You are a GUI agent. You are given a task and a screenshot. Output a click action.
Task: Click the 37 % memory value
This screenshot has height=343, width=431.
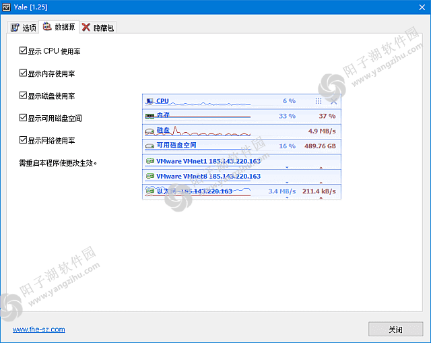tap(327, 116)
